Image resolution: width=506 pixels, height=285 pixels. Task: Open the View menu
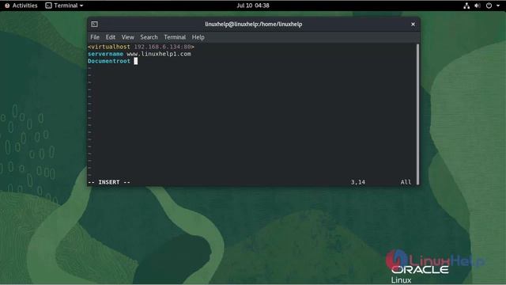point(128,37)
